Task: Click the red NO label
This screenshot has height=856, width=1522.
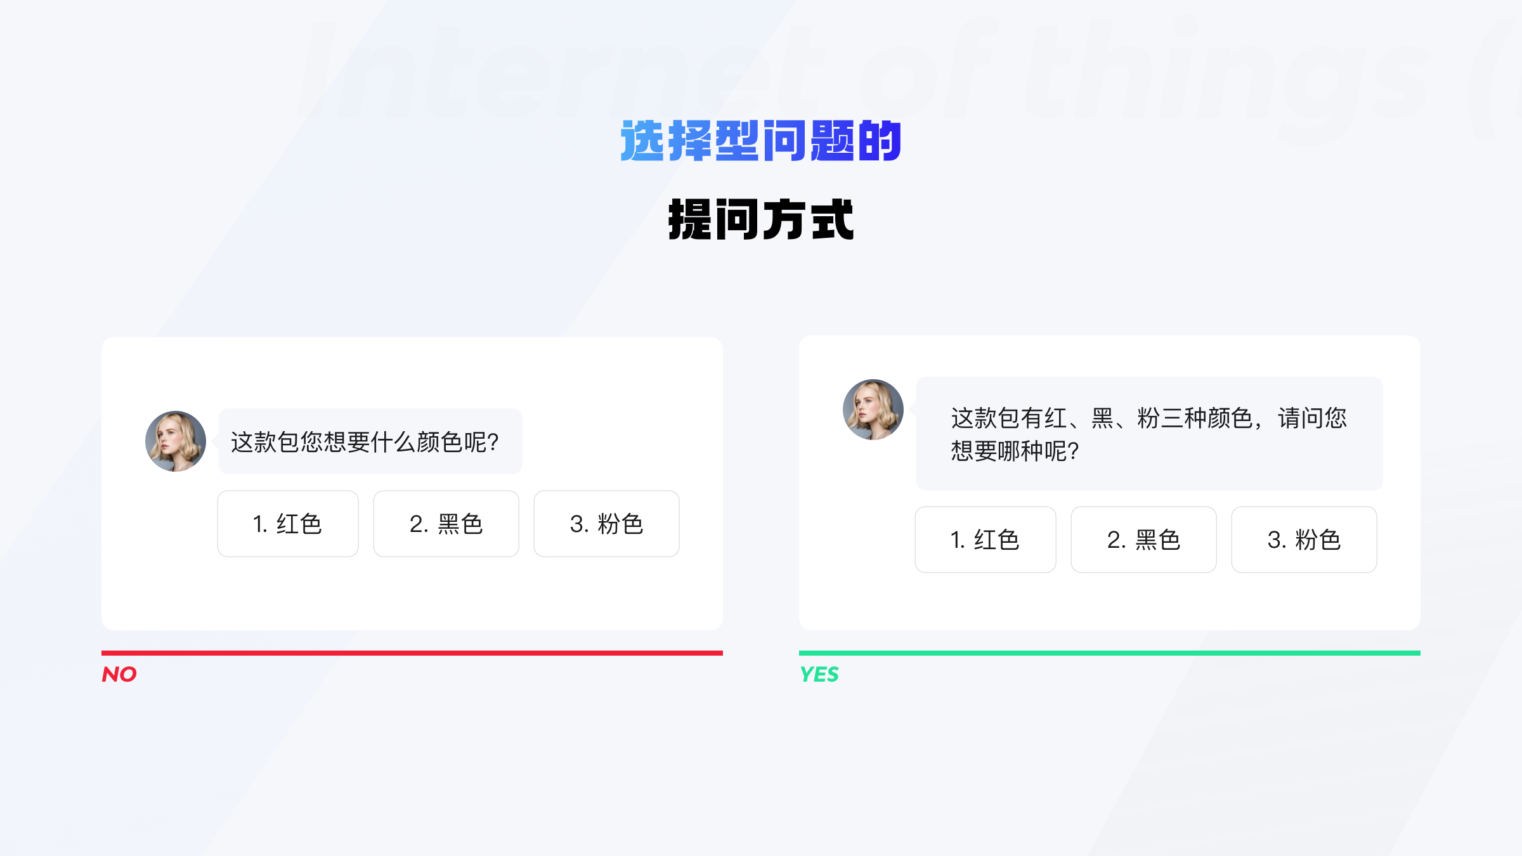Action: coord(119,674)
